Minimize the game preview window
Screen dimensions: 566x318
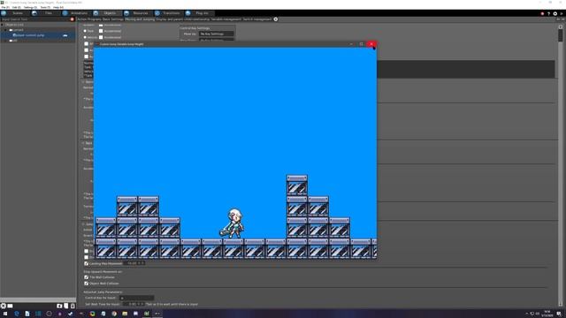coord(351,44)
